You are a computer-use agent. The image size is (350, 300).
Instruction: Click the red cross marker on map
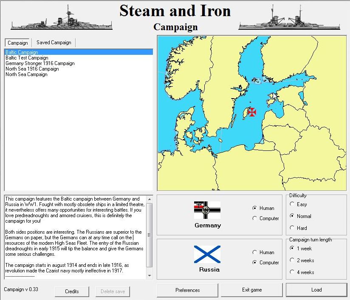252,112
